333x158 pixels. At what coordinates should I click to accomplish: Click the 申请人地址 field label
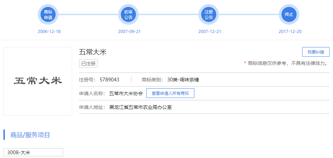92,107
